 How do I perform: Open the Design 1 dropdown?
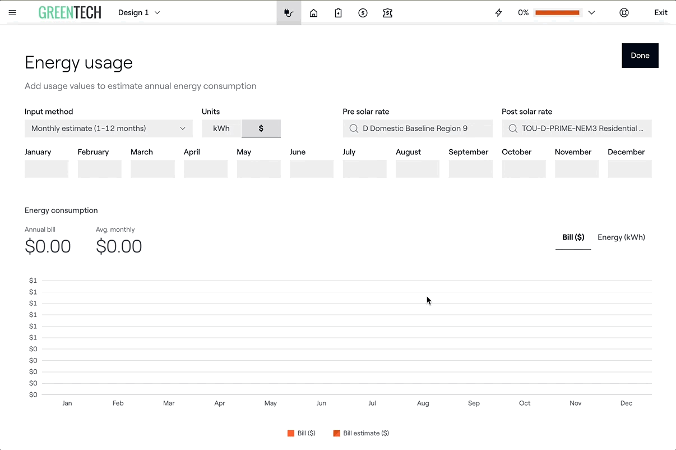[139, 12]
